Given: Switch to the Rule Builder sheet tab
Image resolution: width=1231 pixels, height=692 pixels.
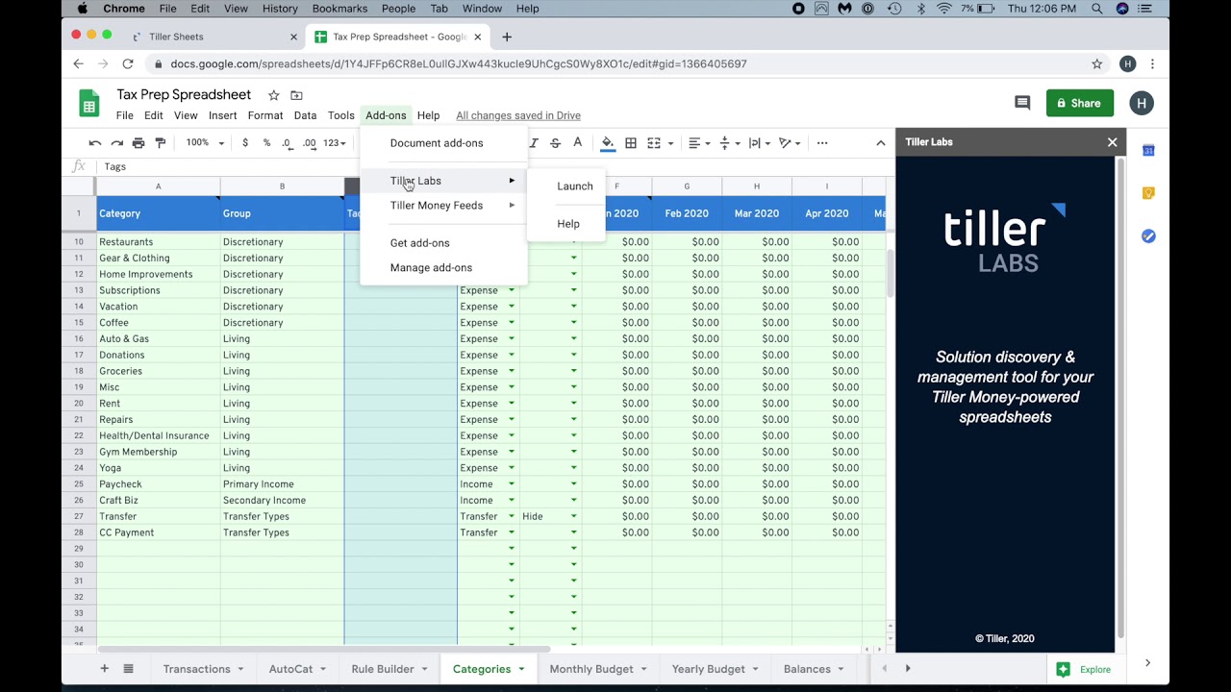Looking at the screenshot, I should [x=383, y=669].
